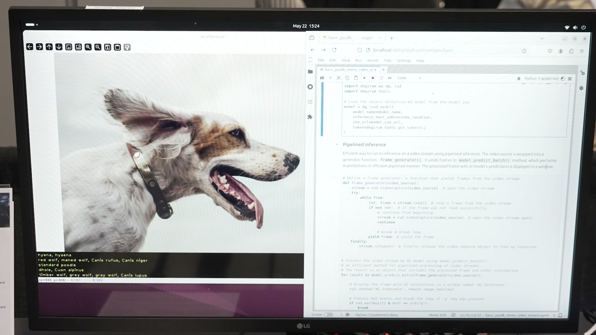Pan down with the down arrow icon

(59, 47)
